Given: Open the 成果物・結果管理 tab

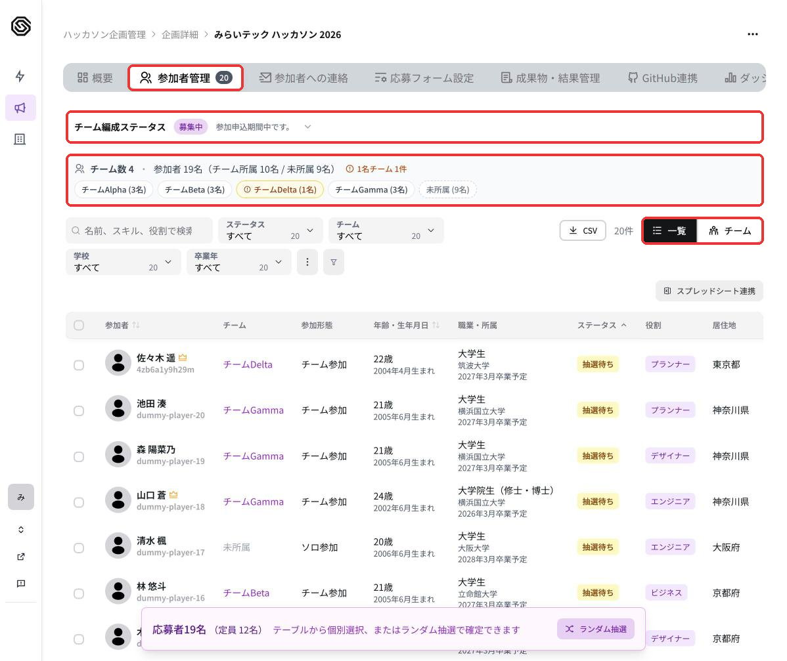Looking at the screenshot, I should click(551, 77).
